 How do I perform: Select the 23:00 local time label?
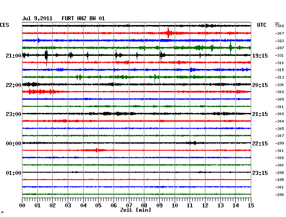tap(14, 114)
